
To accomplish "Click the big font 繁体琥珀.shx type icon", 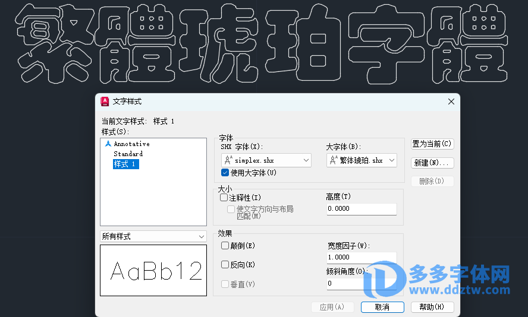I will pyautogui.click(x=334, y=160).
